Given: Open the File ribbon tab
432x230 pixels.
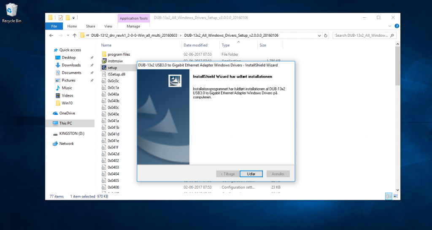Looking at the screenshot, I should tap(54, 26).
